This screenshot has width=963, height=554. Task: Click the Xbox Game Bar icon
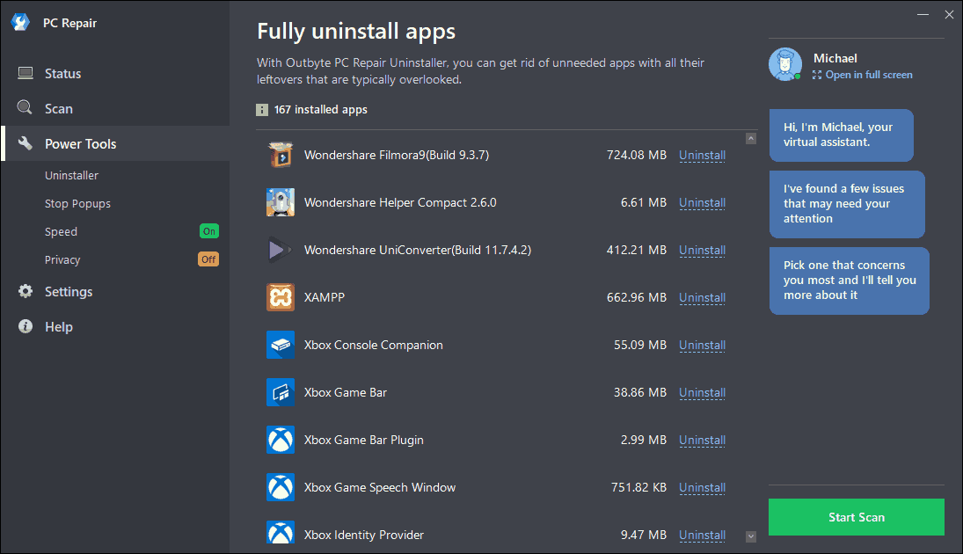(x=280, y=392)
